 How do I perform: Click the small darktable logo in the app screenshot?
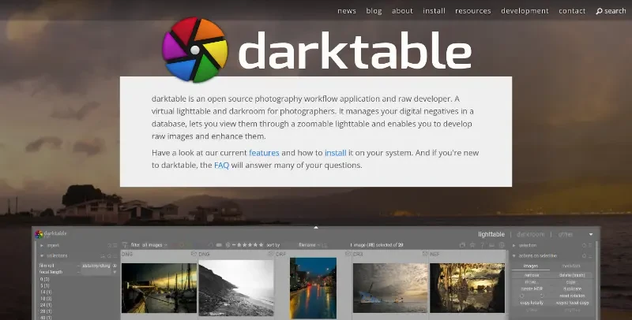point(39,234)
